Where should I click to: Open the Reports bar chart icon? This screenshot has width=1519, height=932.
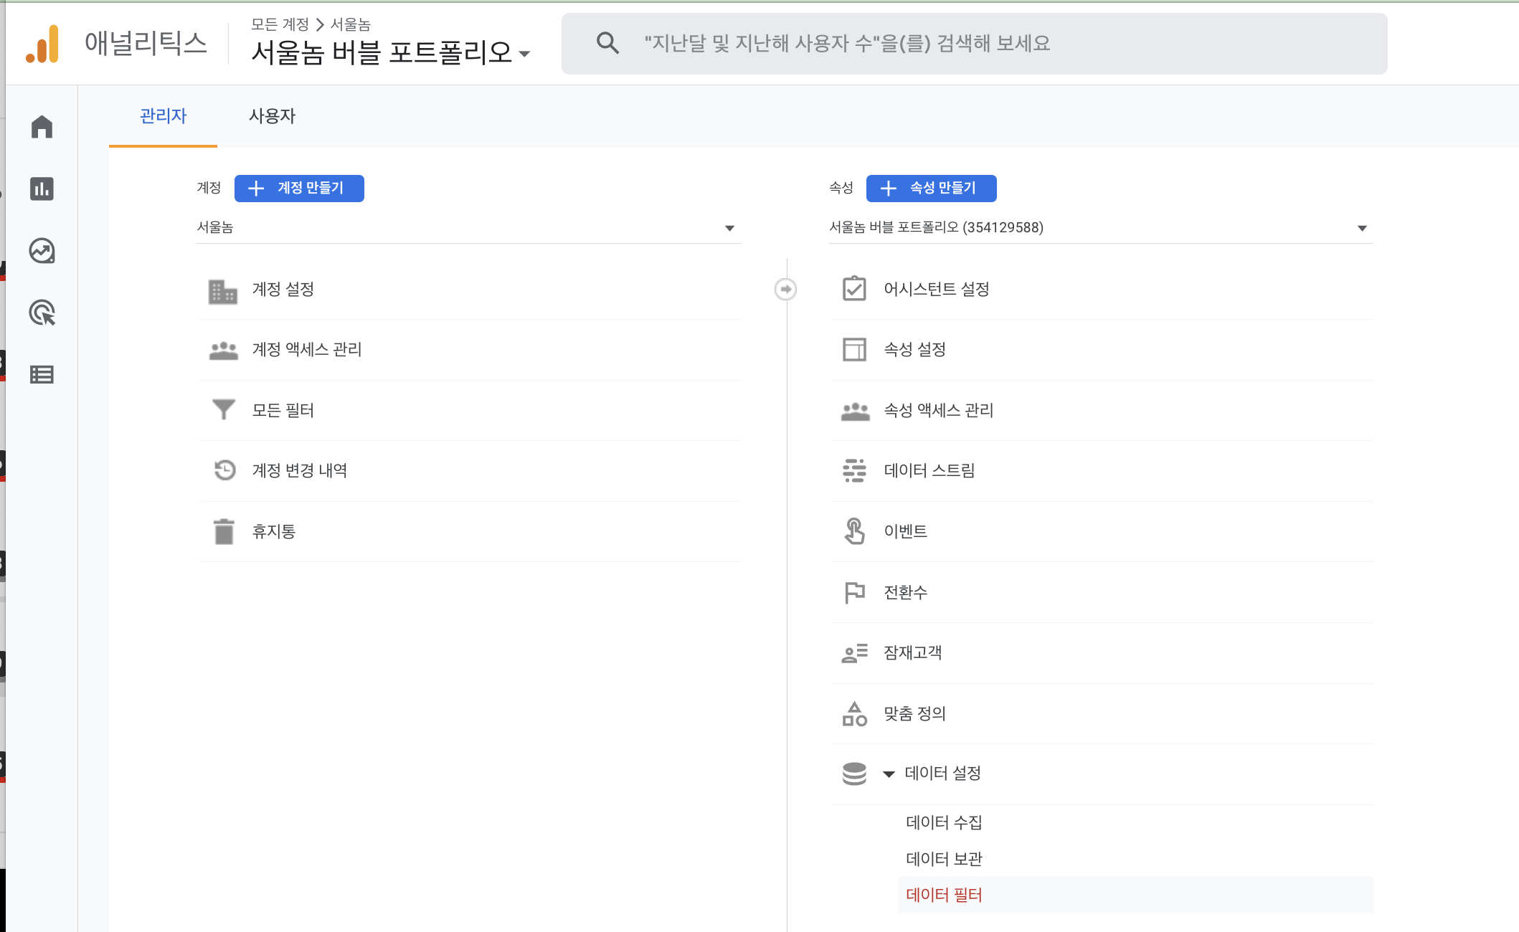[42, 189]
